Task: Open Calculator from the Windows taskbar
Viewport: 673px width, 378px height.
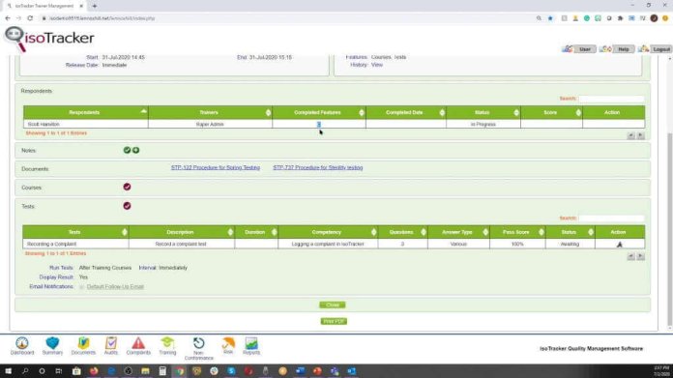Action: (162, 371)
